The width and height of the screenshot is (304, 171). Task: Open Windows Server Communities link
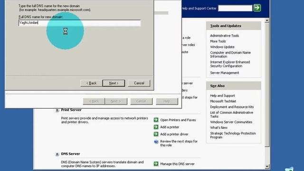231,122
